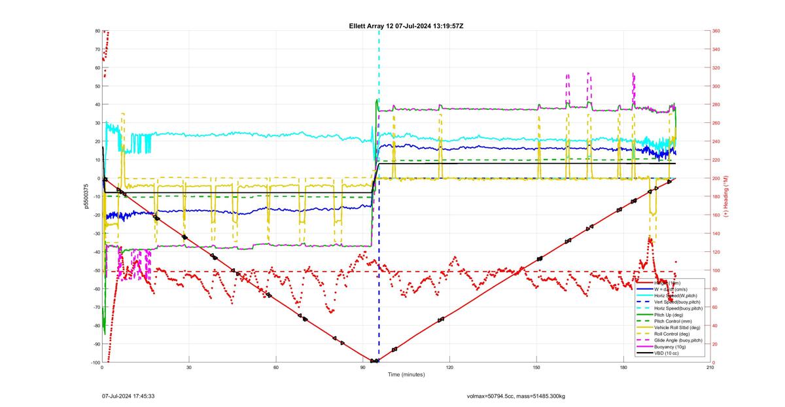Click the x-axis tick label '30'

click(x=189, y=368)
